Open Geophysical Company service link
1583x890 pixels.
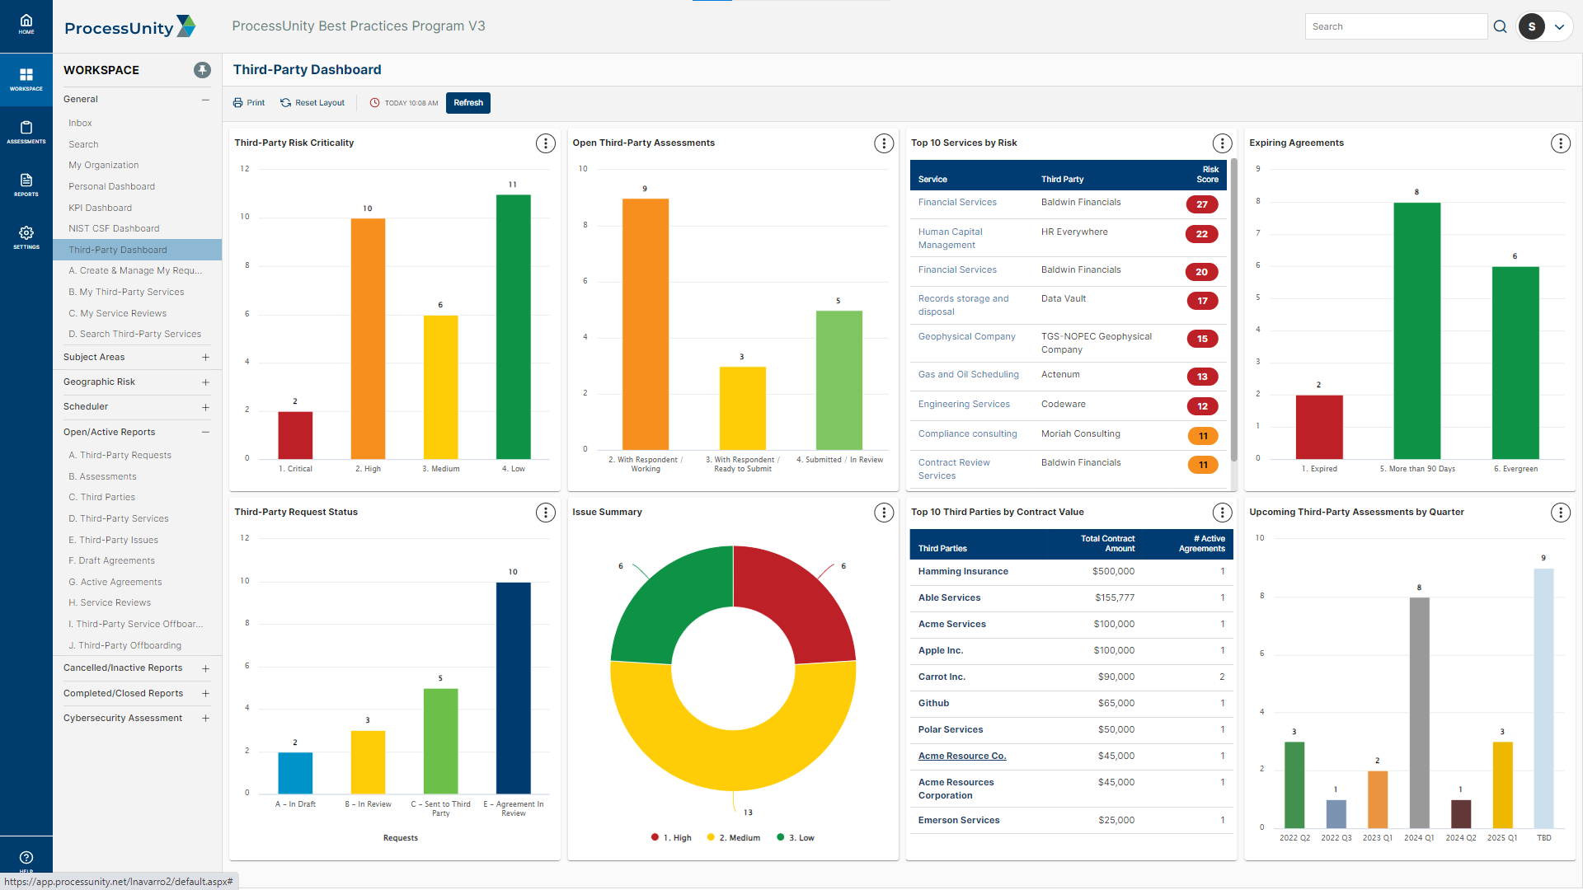click(x=966, y=336)
